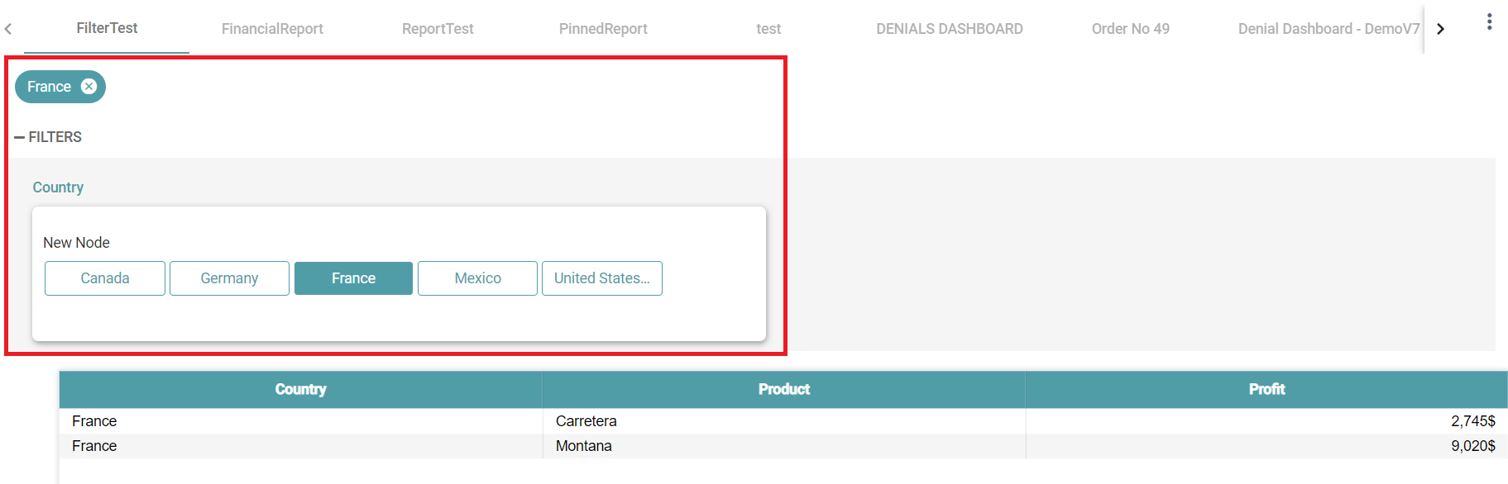Open the ReportTest tab
The height and width of the screenshot is (484, 1508).
(438, 29)
